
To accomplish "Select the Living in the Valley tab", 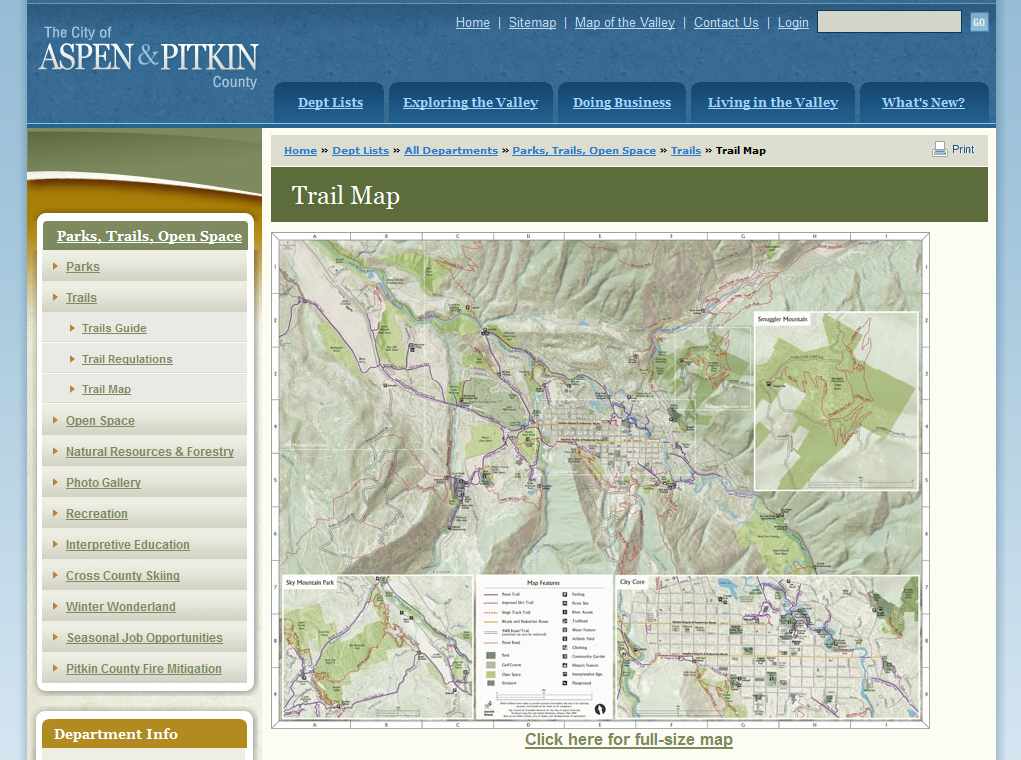I will click(773, 102).
